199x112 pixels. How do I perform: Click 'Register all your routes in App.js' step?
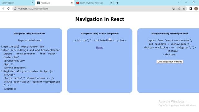tap(28, 71)
